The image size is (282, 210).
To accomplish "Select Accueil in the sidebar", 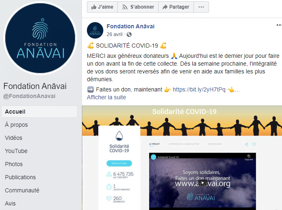I will coord(39,112).
